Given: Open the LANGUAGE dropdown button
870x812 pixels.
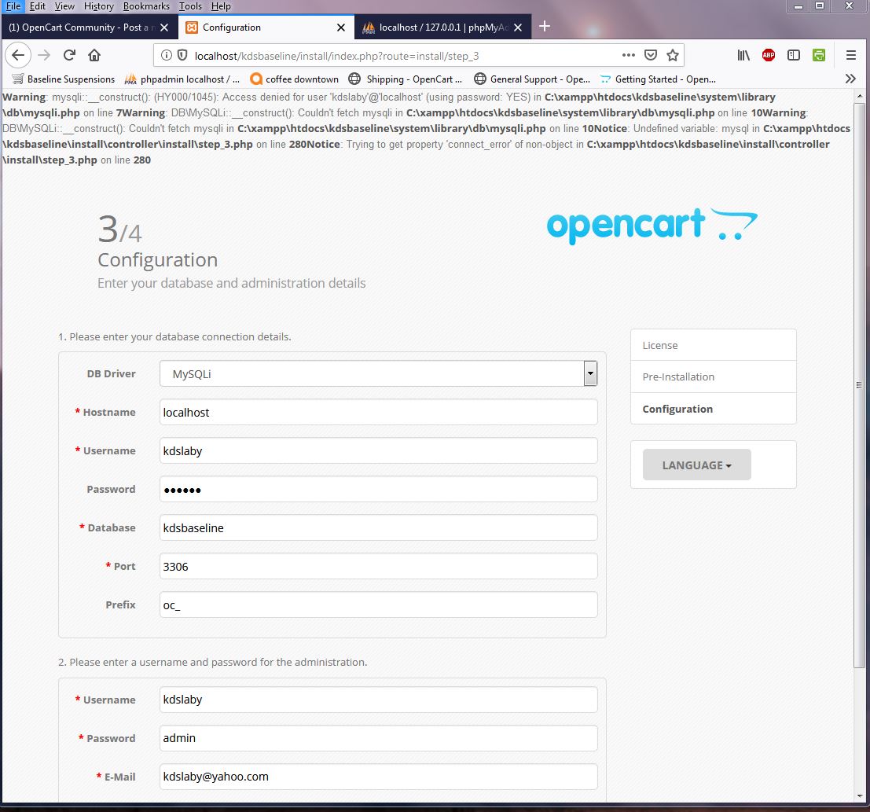Looking at the screenshot, I should click(x=696, y=465).
